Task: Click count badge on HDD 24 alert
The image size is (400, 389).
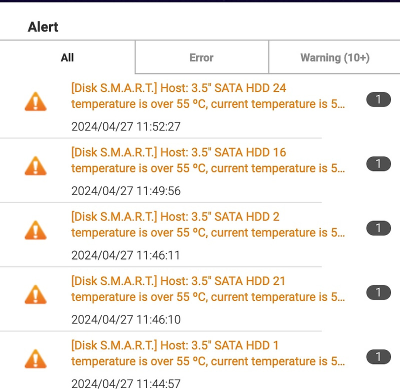Action: click(x=378, y=99)
